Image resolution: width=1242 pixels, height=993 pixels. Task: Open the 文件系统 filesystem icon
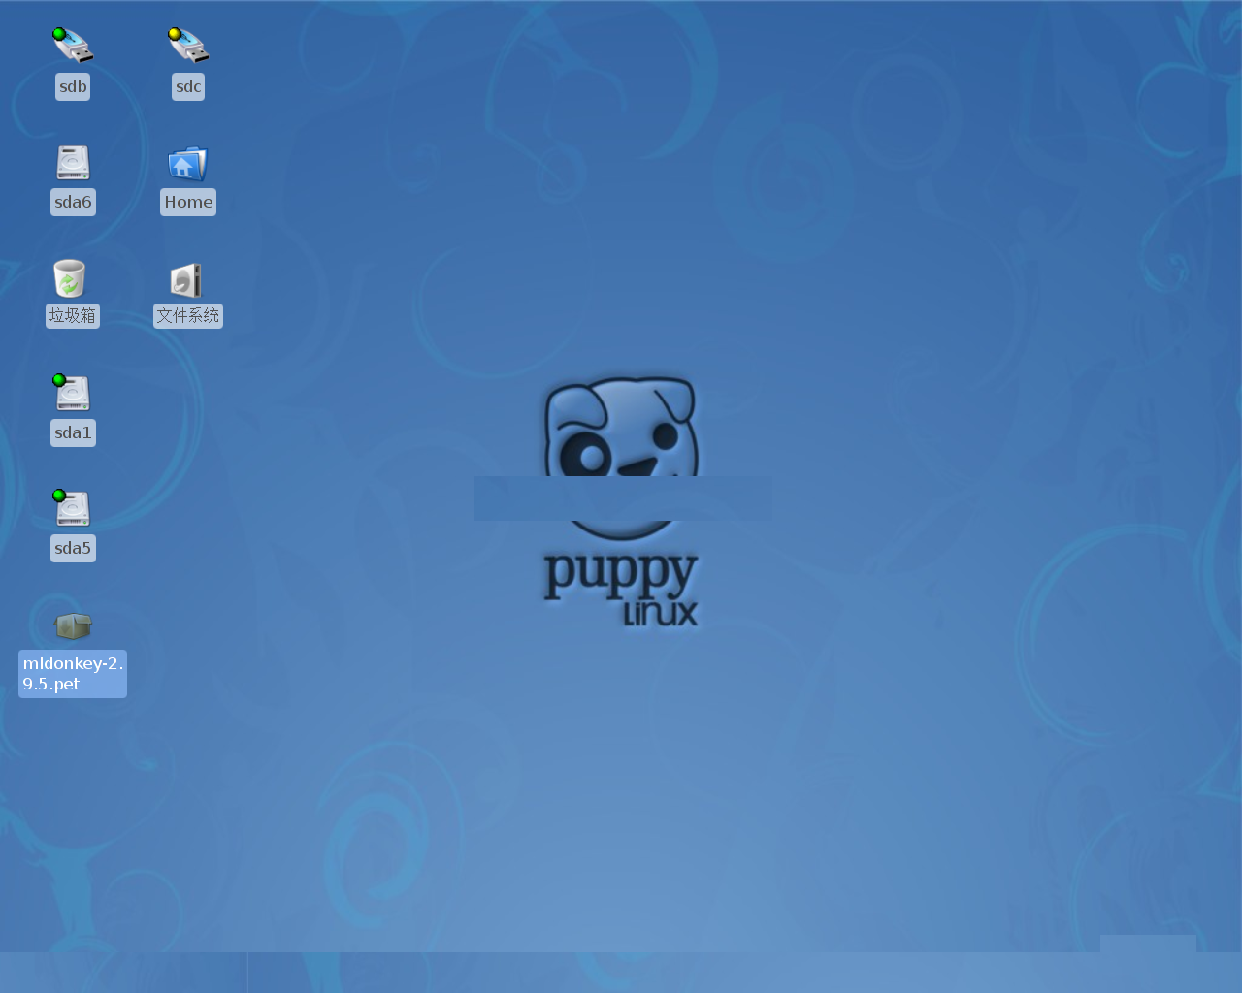click(x=186, y=280)
